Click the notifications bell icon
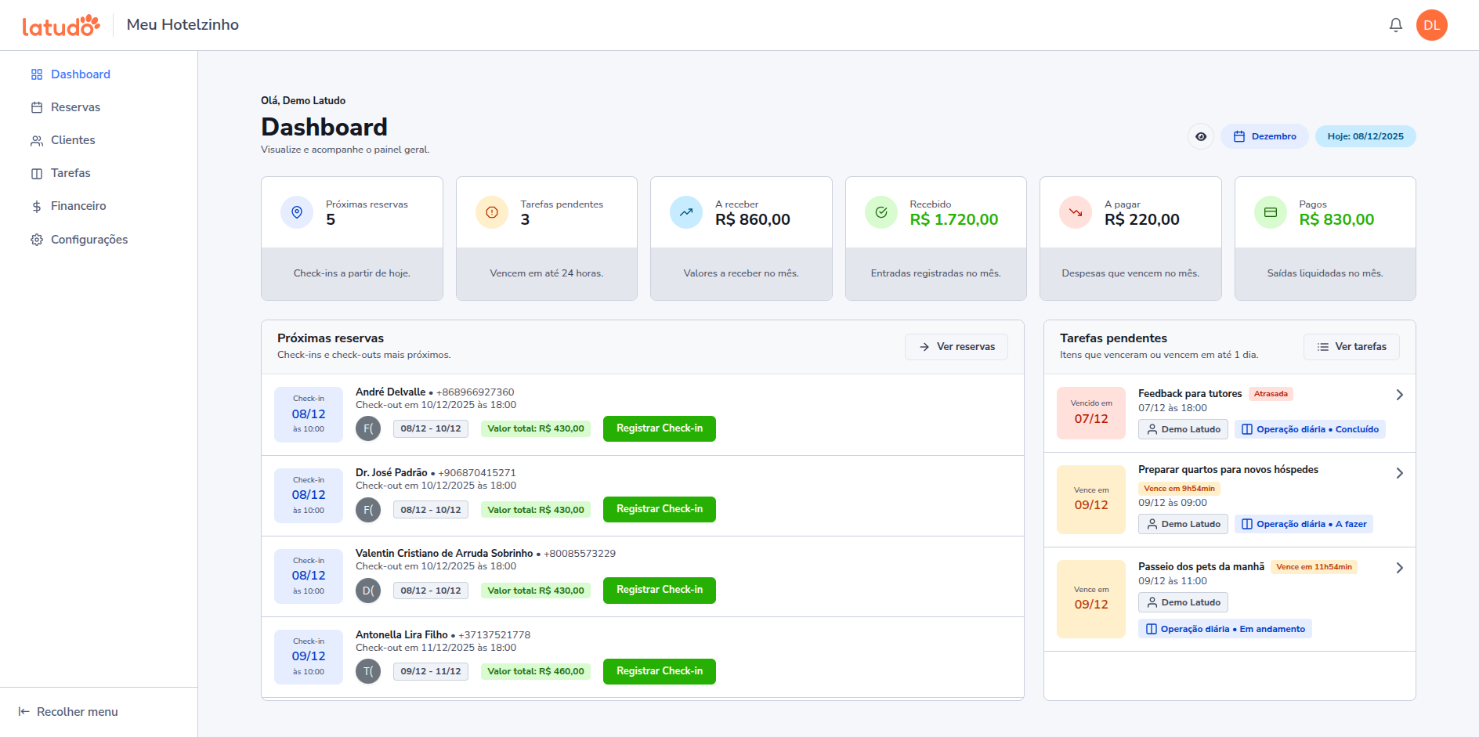 (x=1395, y=25)
